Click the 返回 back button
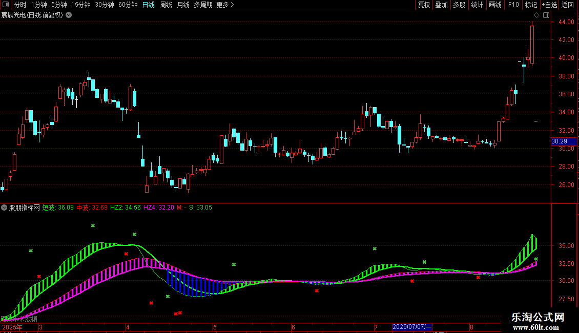Image resolution: width=579 pixels, height=333 pixels. point(568,5)
